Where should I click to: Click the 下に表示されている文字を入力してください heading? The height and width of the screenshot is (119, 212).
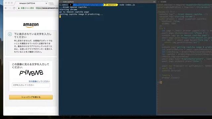click(x=33, y=35)
